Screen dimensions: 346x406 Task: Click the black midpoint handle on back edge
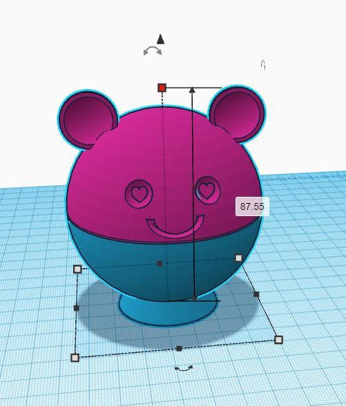(160, 264)
